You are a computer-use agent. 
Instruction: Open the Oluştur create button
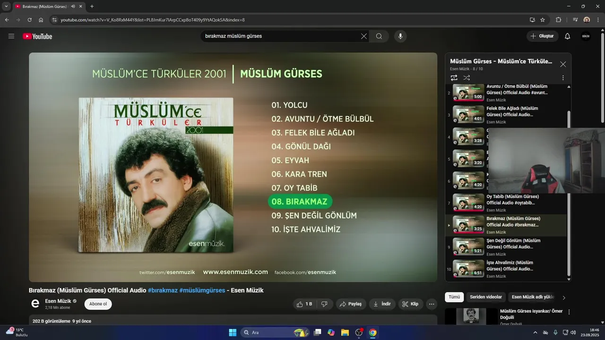click(543, 36)
